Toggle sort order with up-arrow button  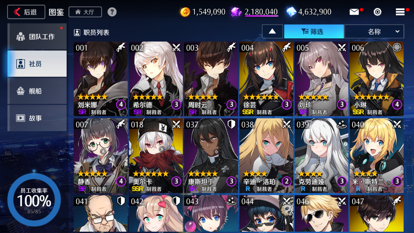(x=272, y=32)
